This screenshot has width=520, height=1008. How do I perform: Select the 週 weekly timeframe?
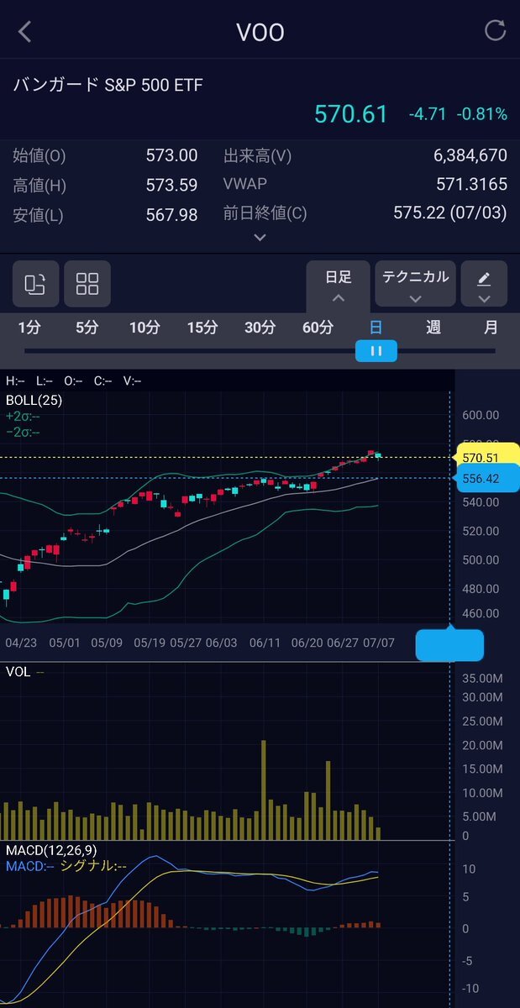[x=433, y=328]
